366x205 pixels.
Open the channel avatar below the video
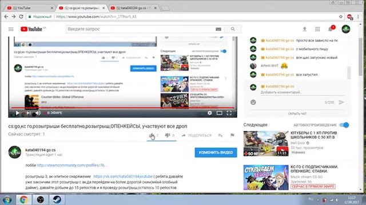click(x=15, y=152)
